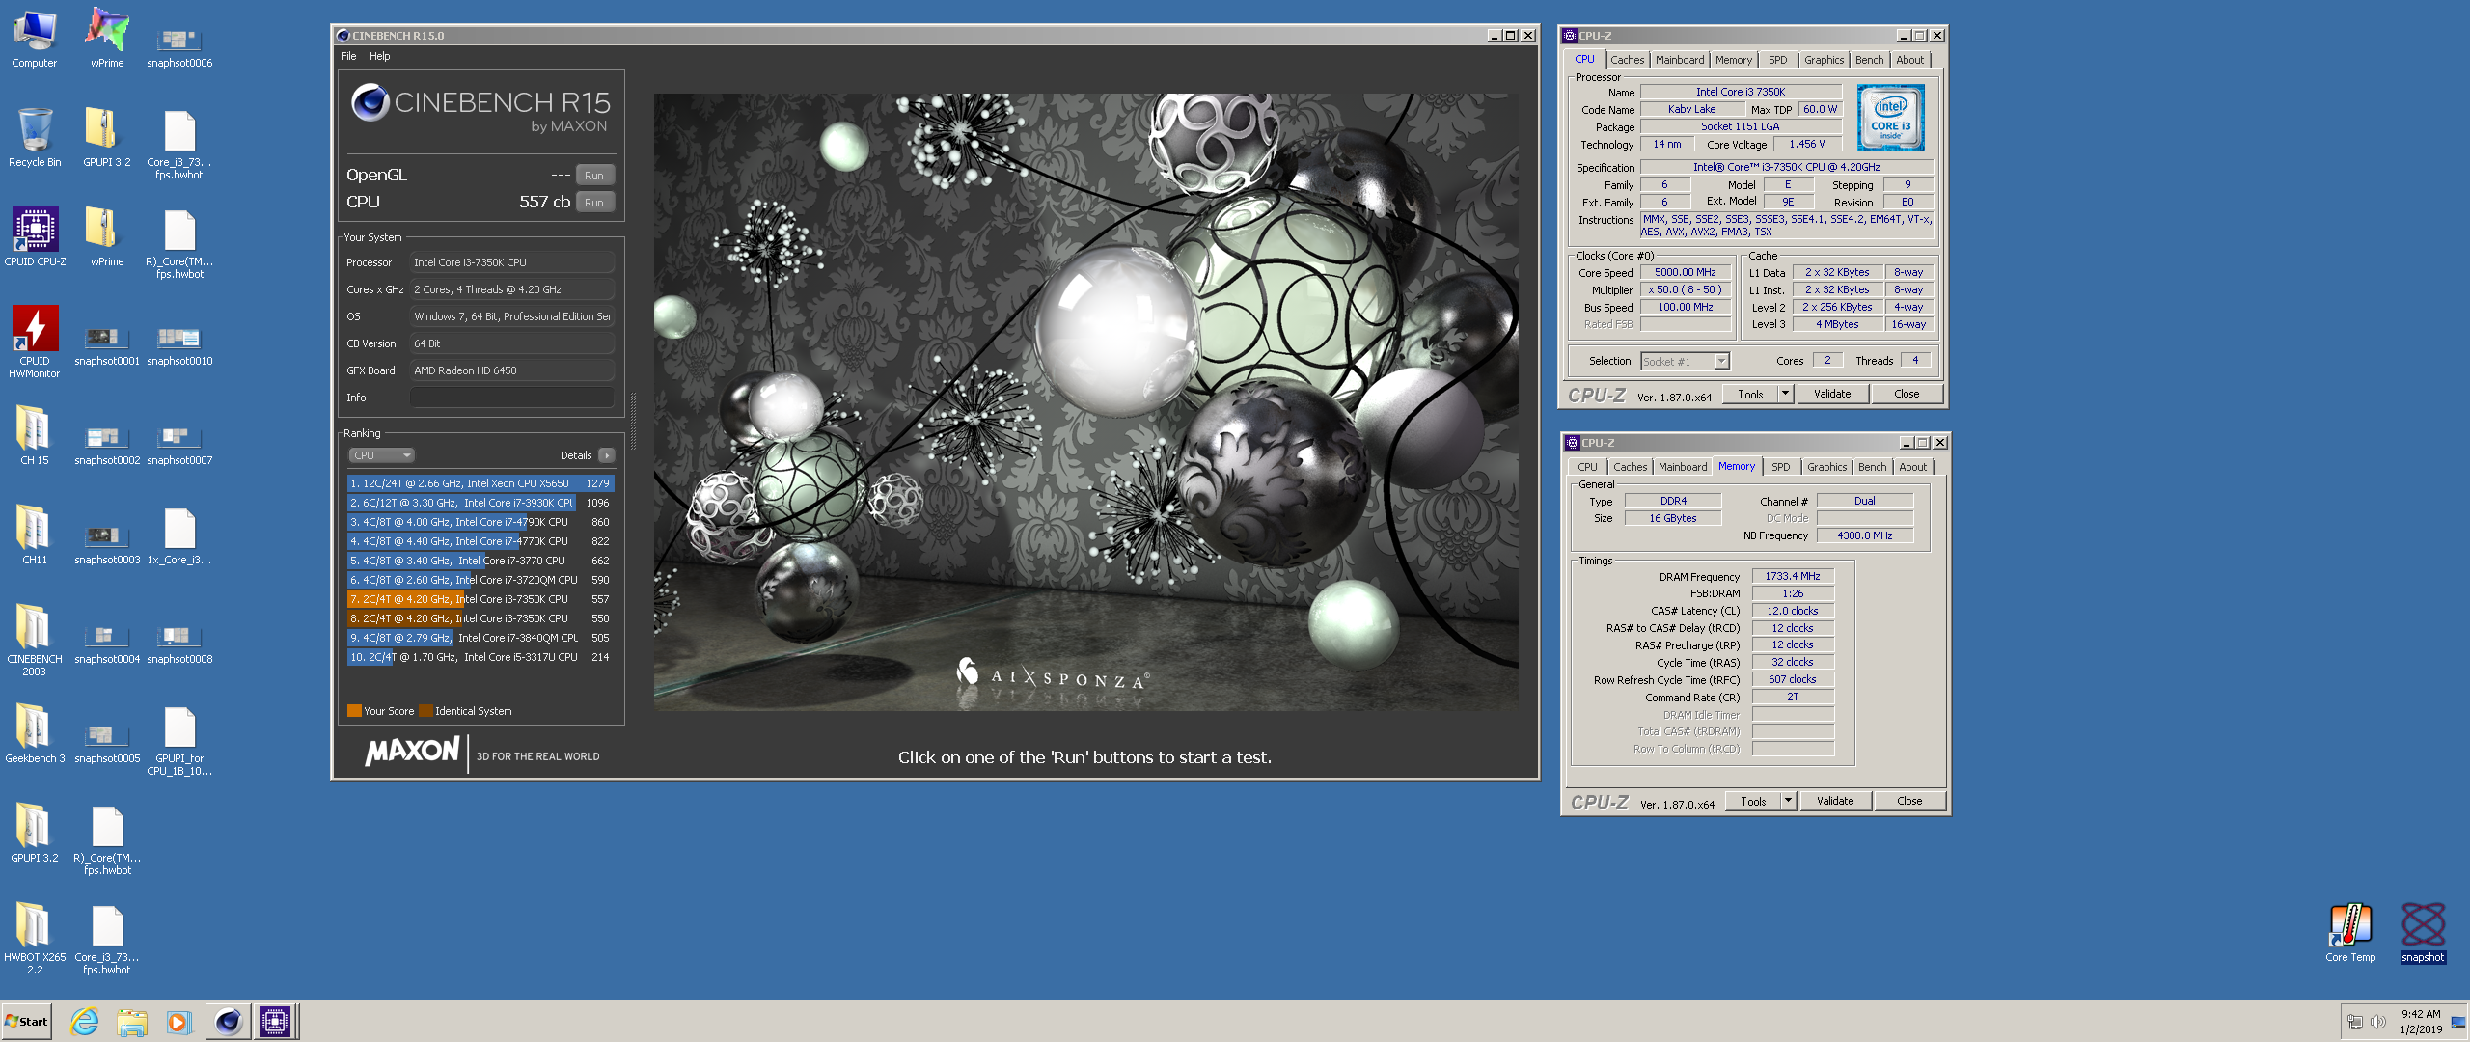Open Internet Explorer from the taskbar
The height and width of the screenshot is (1042, 2470).
(85, 1021)
